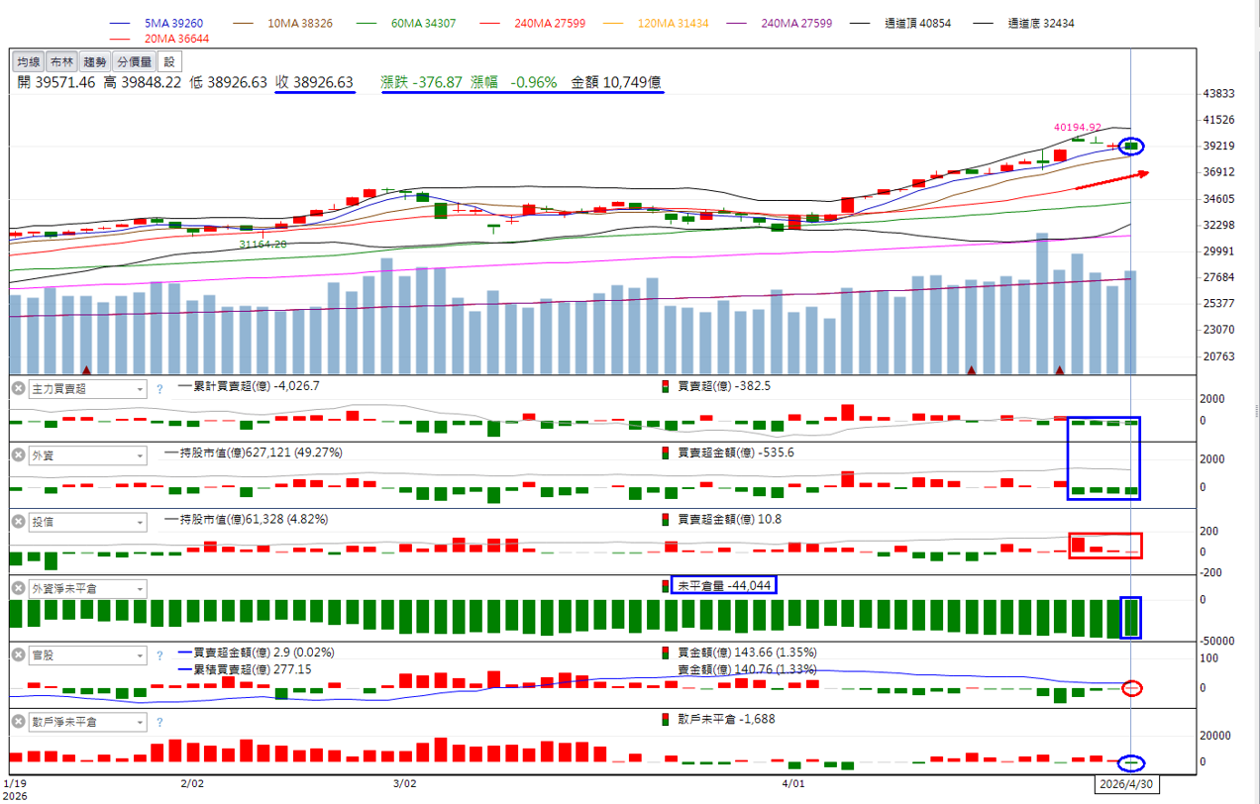Click the 低 38926.63 low price
Image resolution: width=1260 pixels, height=804 pixels.
(228, 83)
